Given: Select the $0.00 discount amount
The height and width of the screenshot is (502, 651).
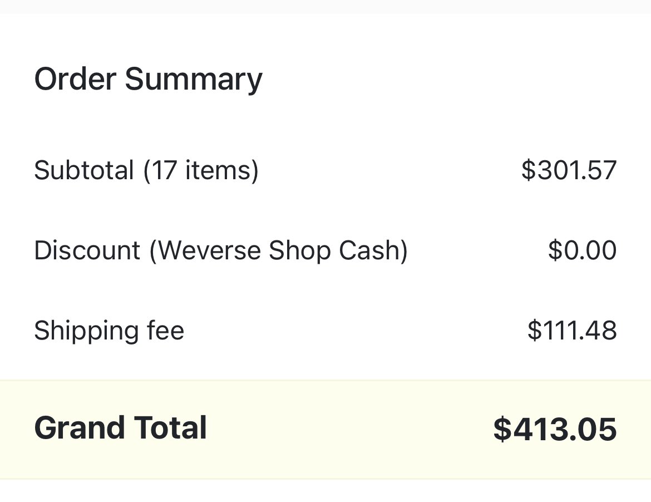Looking at the screenshot, I should click(x=582, y=250).
